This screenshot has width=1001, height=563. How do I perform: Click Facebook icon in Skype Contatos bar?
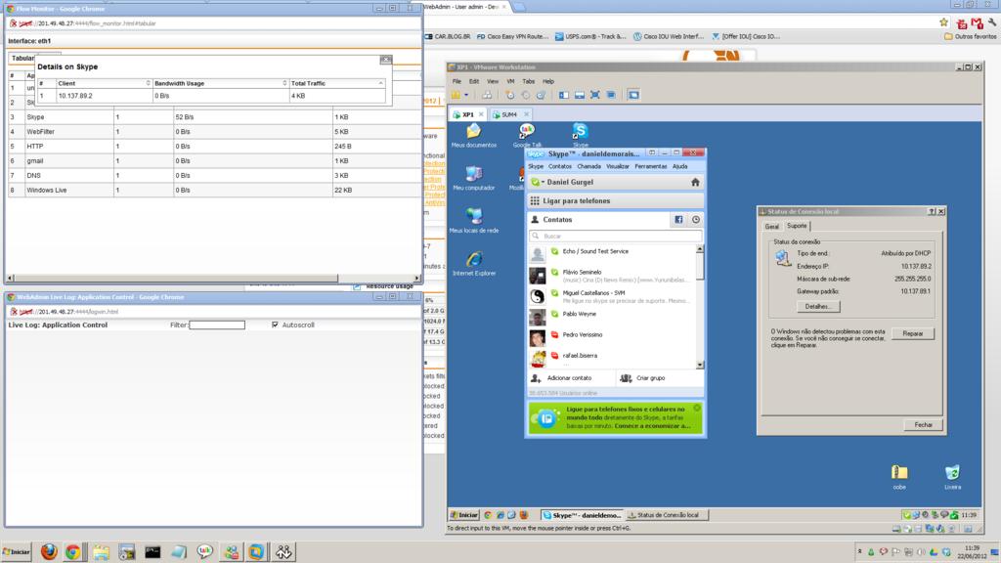pyautogui.click(x=678, y=220)
